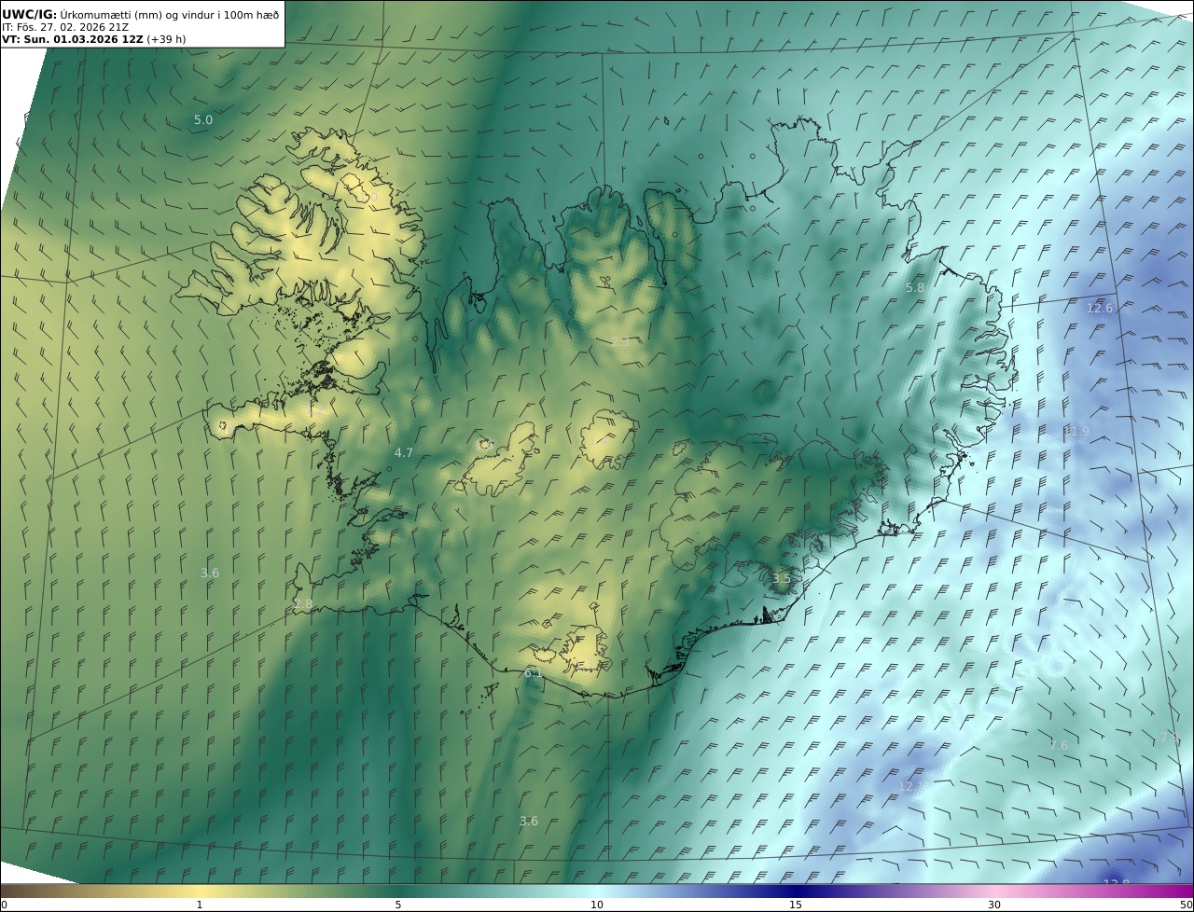This screenshot has height=912, width=1194.
Task: Click the '12.6' value label on the map
Action: (x=1100, y=309)
